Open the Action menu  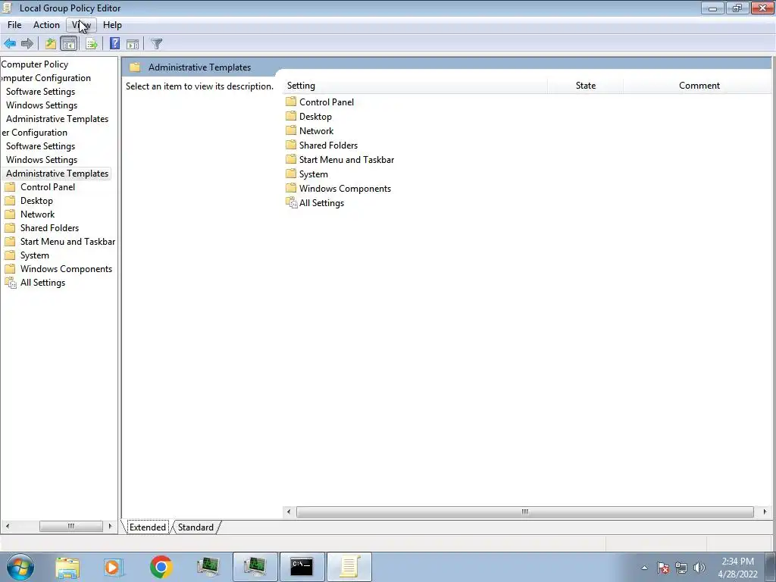pyautogui.click(x=46, y=25)
